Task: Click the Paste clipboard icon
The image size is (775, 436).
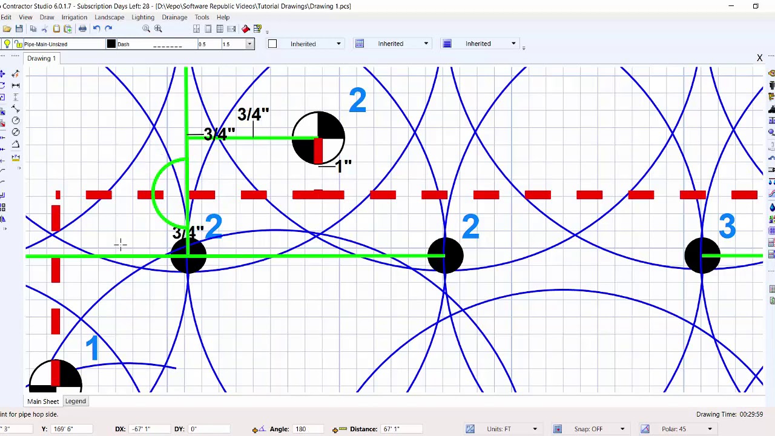Action: tap(56, 29)
